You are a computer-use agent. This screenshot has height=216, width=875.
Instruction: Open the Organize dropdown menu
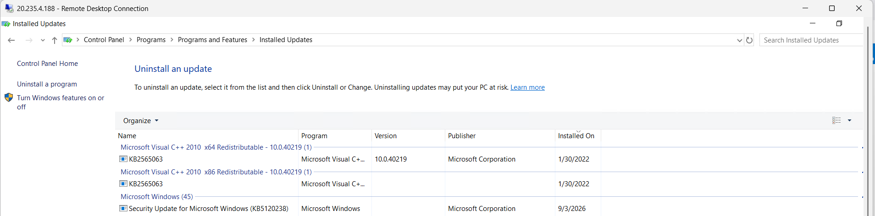[x=141, y=121]
